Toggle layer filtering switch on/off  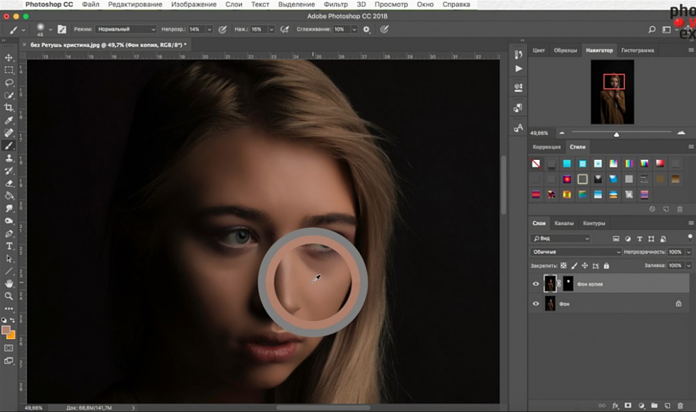pos(690,238)
